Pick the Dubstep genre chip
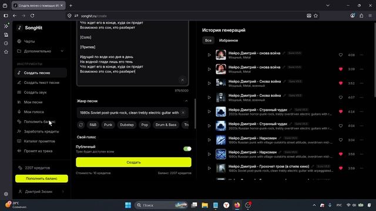The height and width of the screenshot is (211, 376). click(127, 125)
